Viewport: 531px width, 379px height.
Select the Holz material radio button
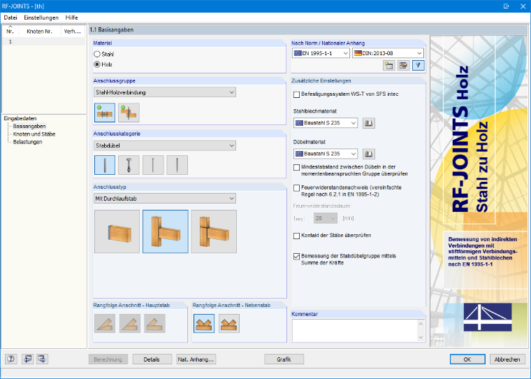(97, 64)
